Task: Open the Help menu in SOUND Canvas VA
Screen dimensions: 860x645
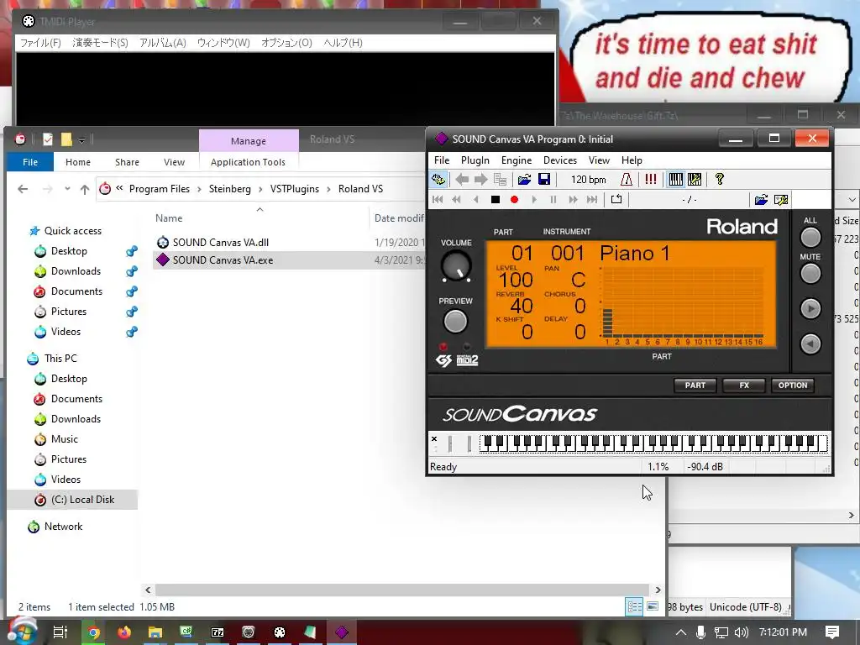Action: [x=632, y=160]
